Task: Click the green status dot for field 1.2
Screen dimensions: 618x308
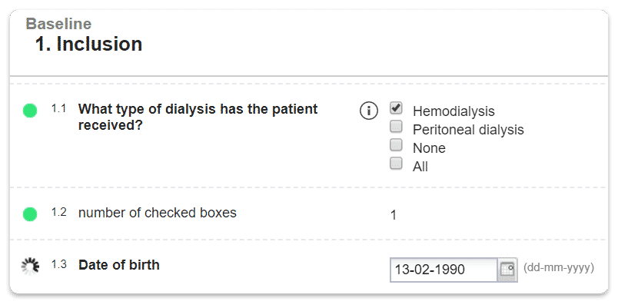Action: 30,214
